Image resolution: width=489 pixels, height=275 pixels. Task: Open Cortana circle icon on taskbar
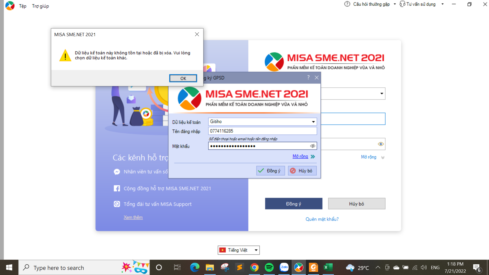tap(159, 267)
